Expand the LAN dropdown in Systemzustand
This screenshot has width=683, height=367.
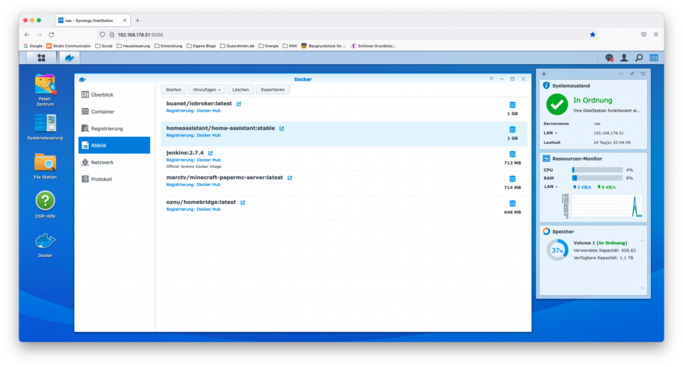[550, 133]
